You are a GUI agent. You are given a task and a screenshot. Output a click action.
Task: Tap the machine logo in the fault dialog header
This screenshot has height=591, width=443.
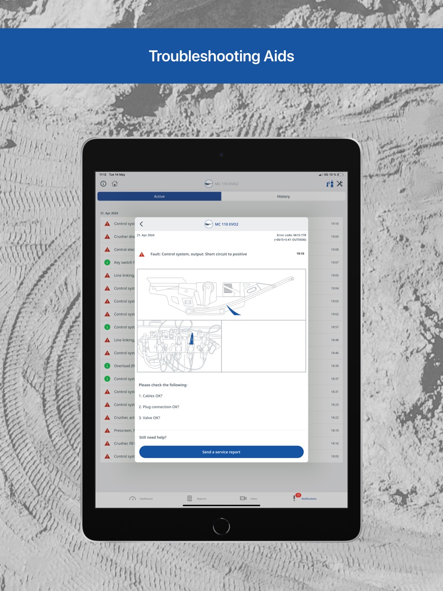[x=208, y=224]
